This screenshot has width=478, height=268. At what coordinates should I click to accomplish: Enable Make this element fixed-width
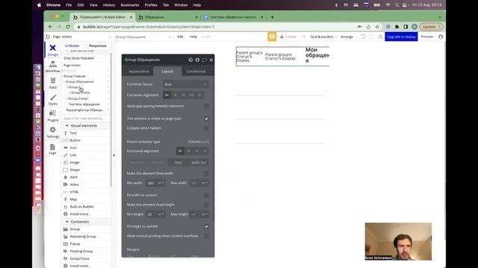click(x=206, y=173)
